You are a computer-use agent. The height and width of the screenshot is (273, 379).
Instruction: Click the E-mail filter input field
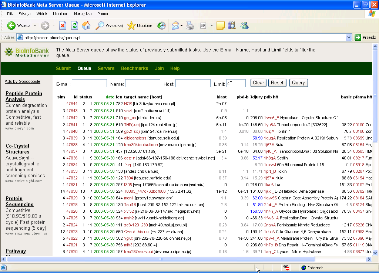(89, 83)
